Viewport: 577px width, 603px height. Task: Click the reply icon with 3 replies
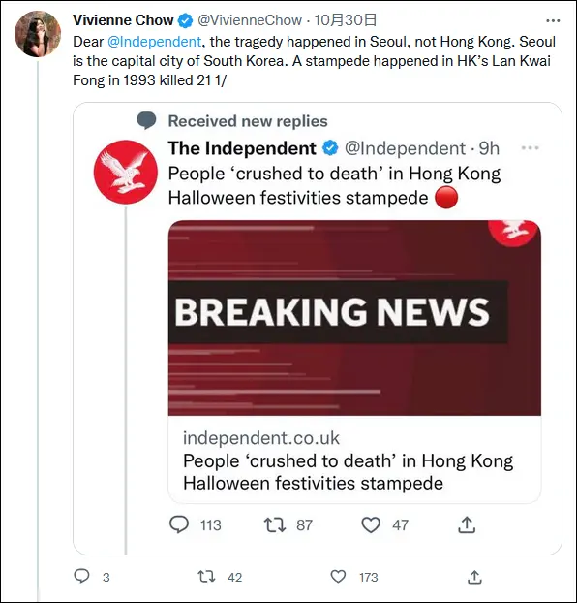[x=81, y=576]
